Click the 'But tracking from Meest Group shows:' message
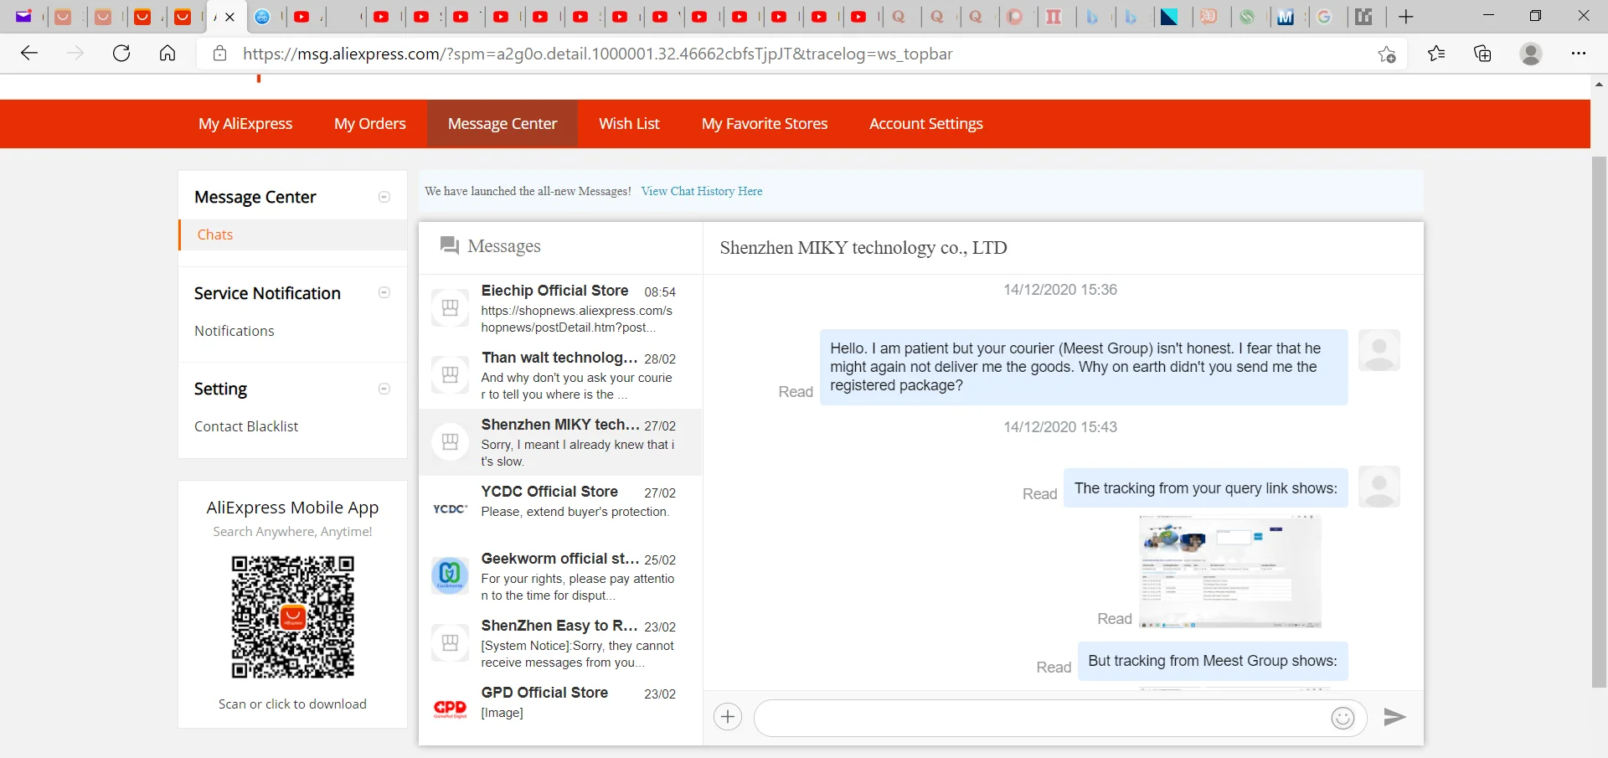 (1213, 661)
